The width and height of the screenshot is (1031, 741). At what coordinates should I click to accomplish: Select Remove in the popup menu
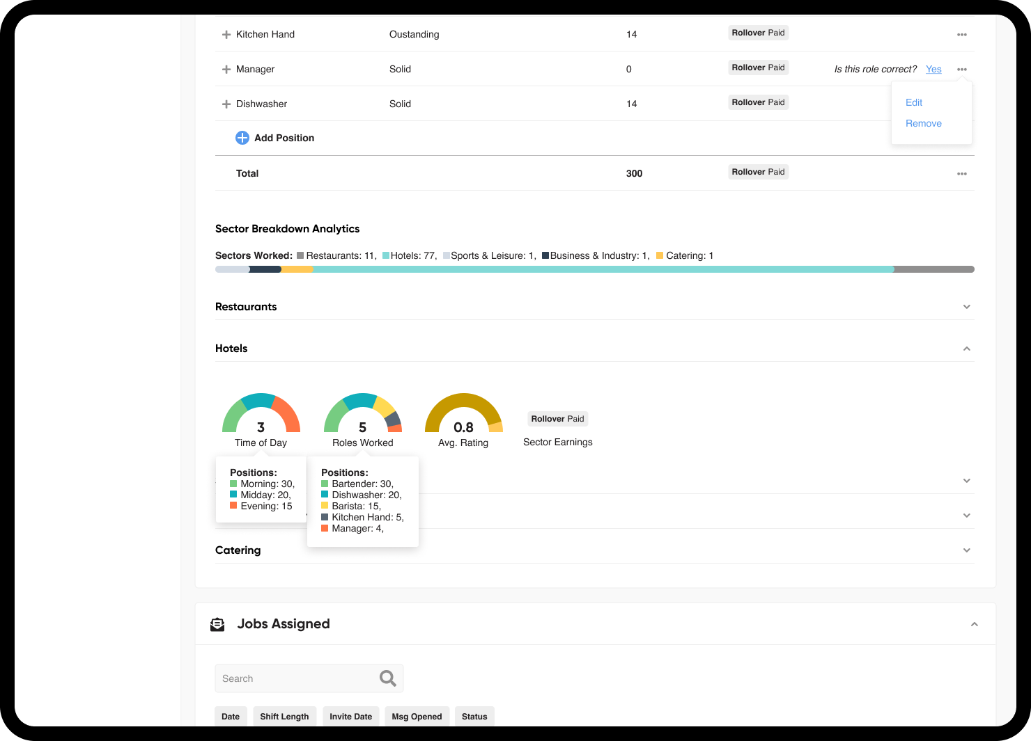(x=924, y=123)
